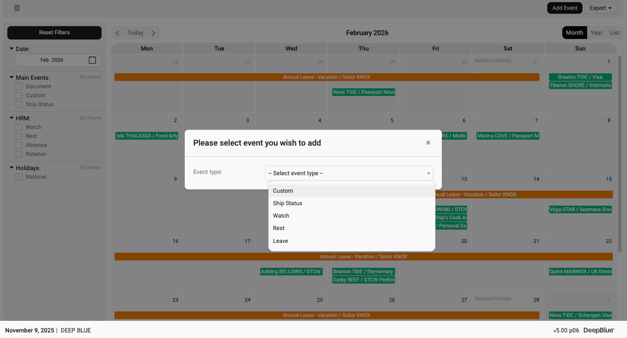Open Nova TIDE / Passport Nova event
This screenshot has height=338, width=627.
[x=363, y=92]
